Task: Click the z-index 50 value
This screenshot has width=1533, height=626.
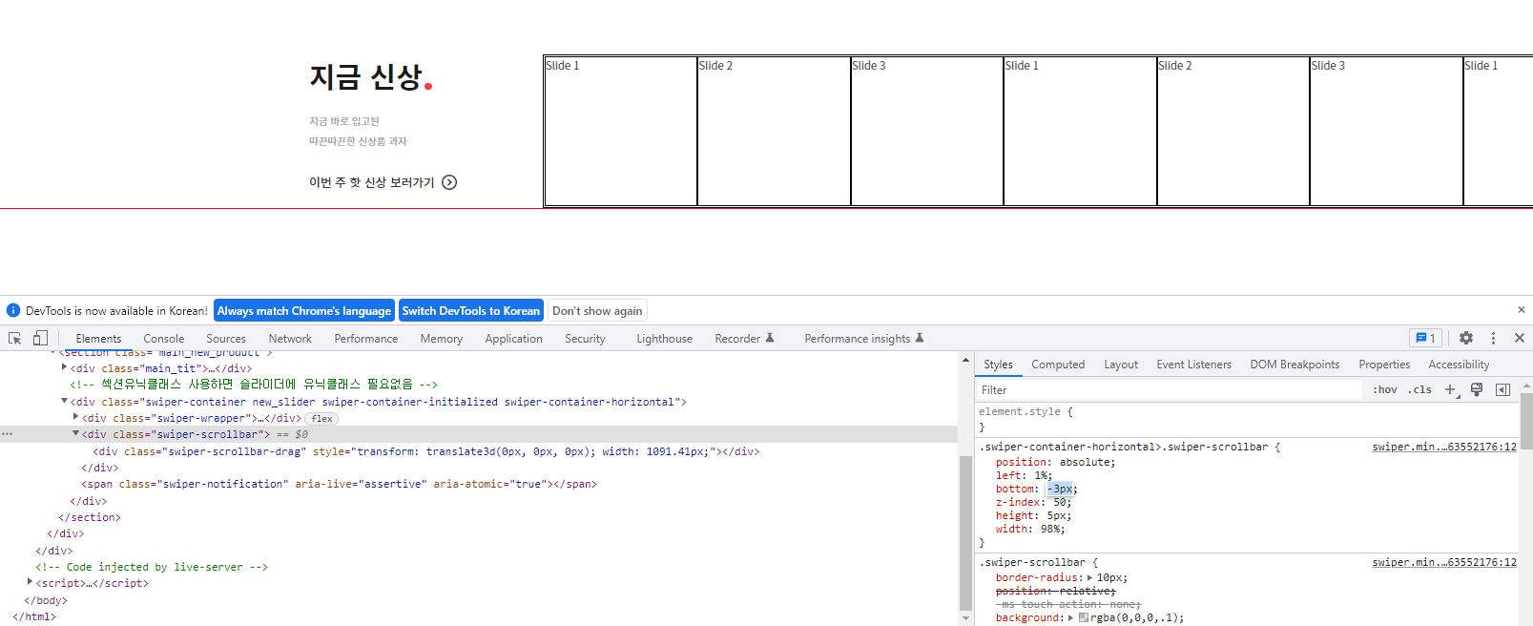Action: pyautogui.click(x=1062, y=502)
